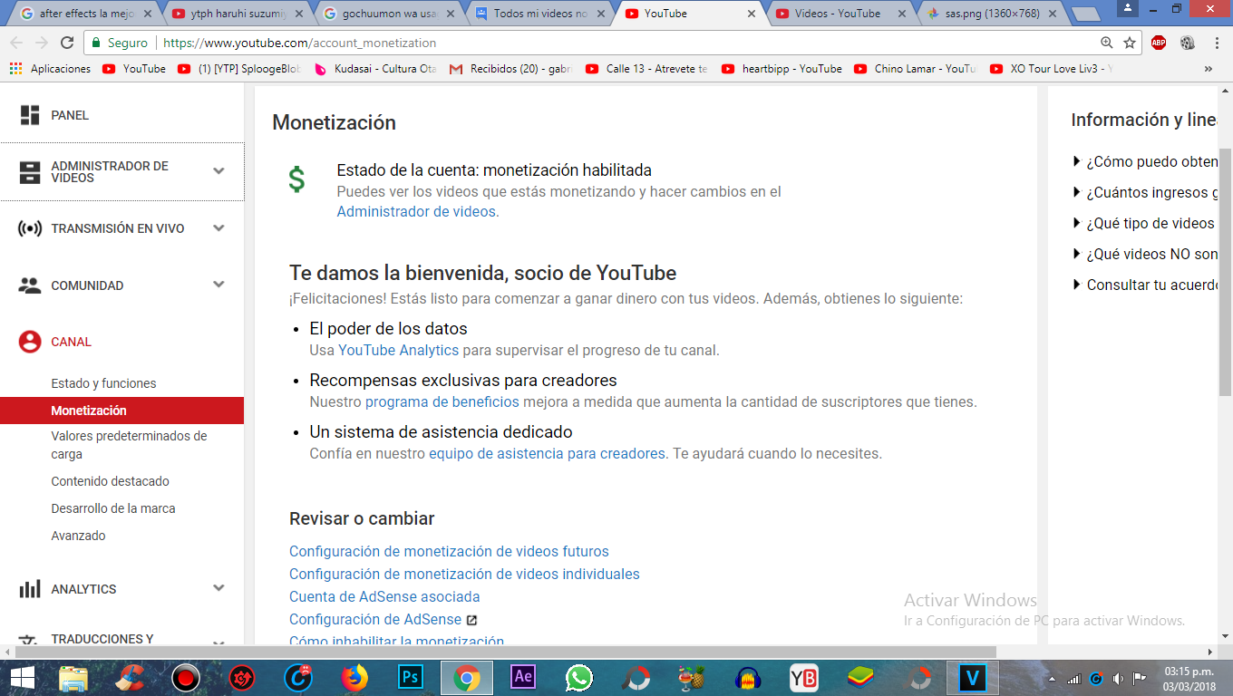Open Firefox from the taskbar

coord(354,678)
